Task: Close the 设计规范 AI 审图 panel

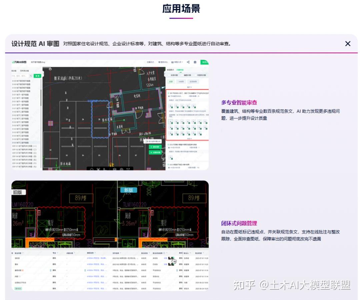Action: (x=348, y=44)
